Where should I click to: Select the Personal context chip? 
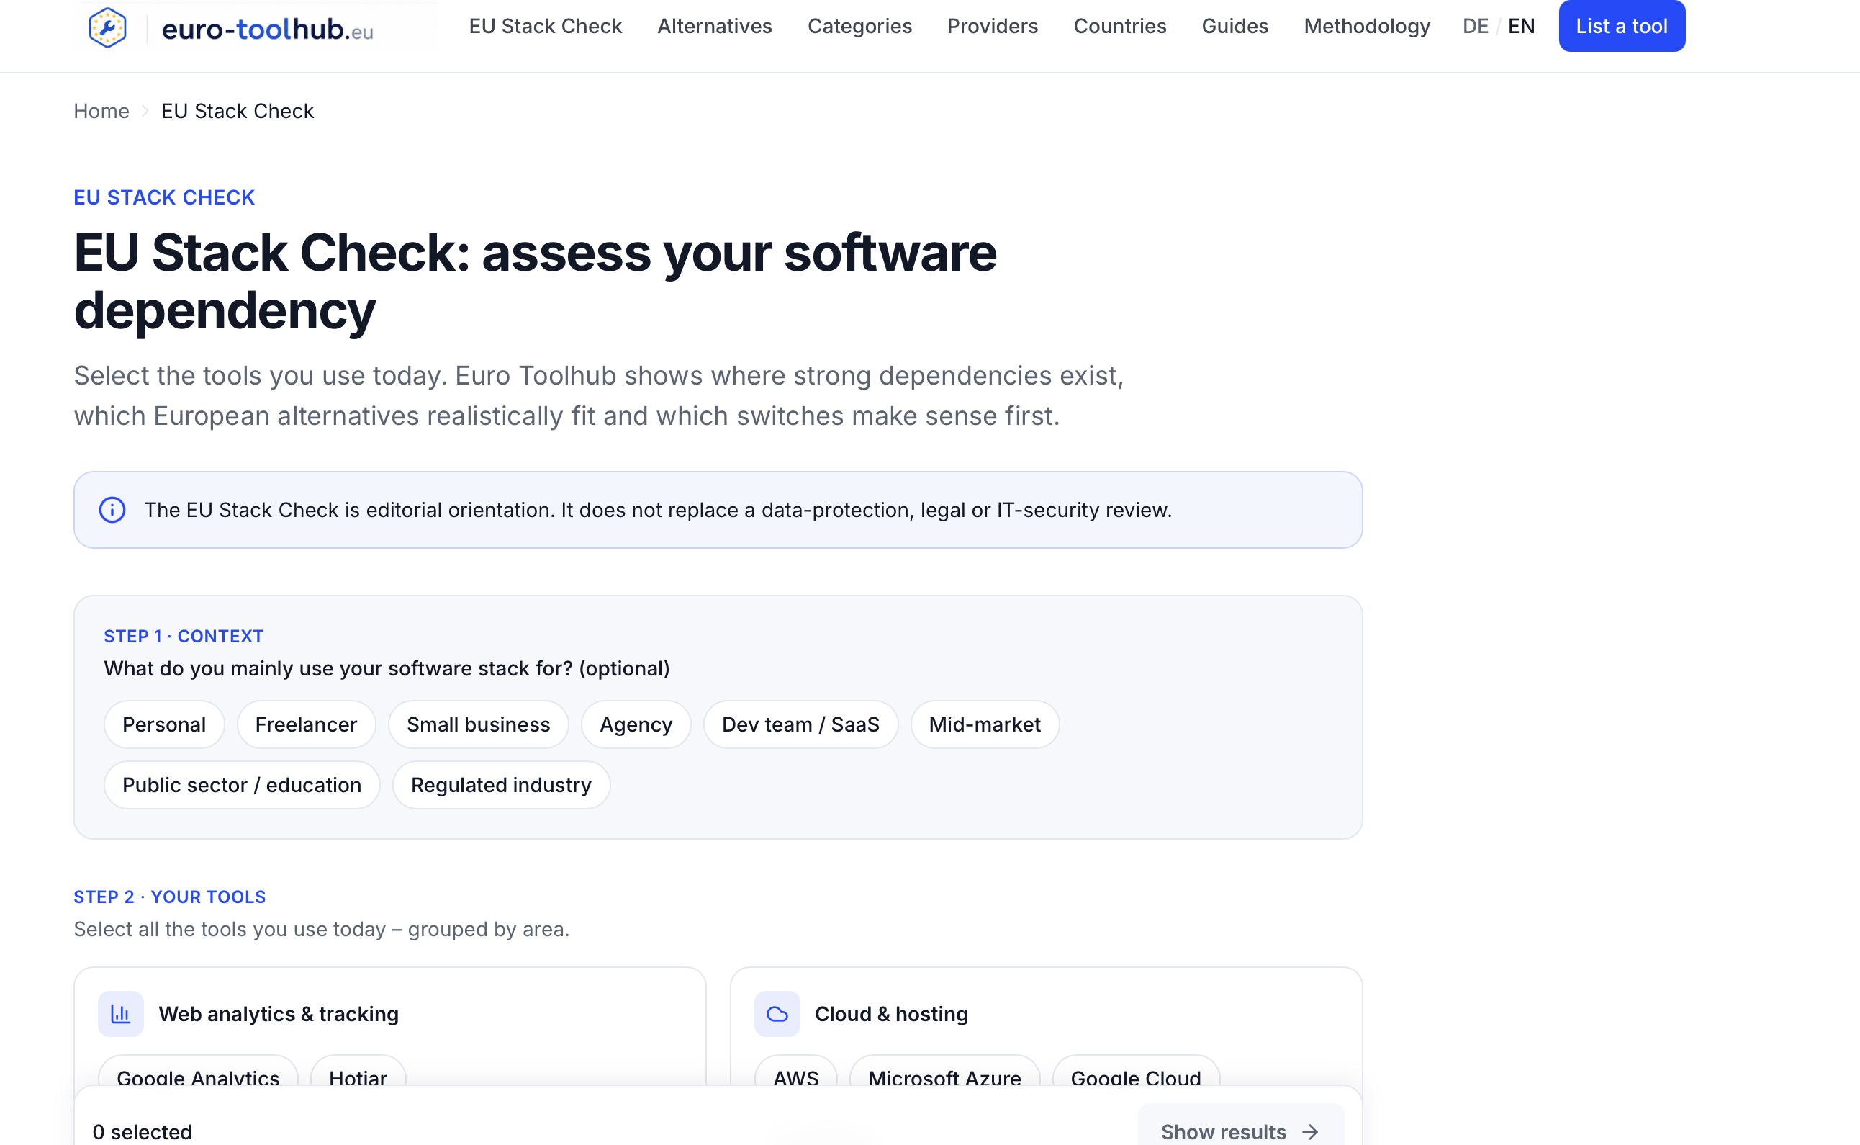(164, 724)
